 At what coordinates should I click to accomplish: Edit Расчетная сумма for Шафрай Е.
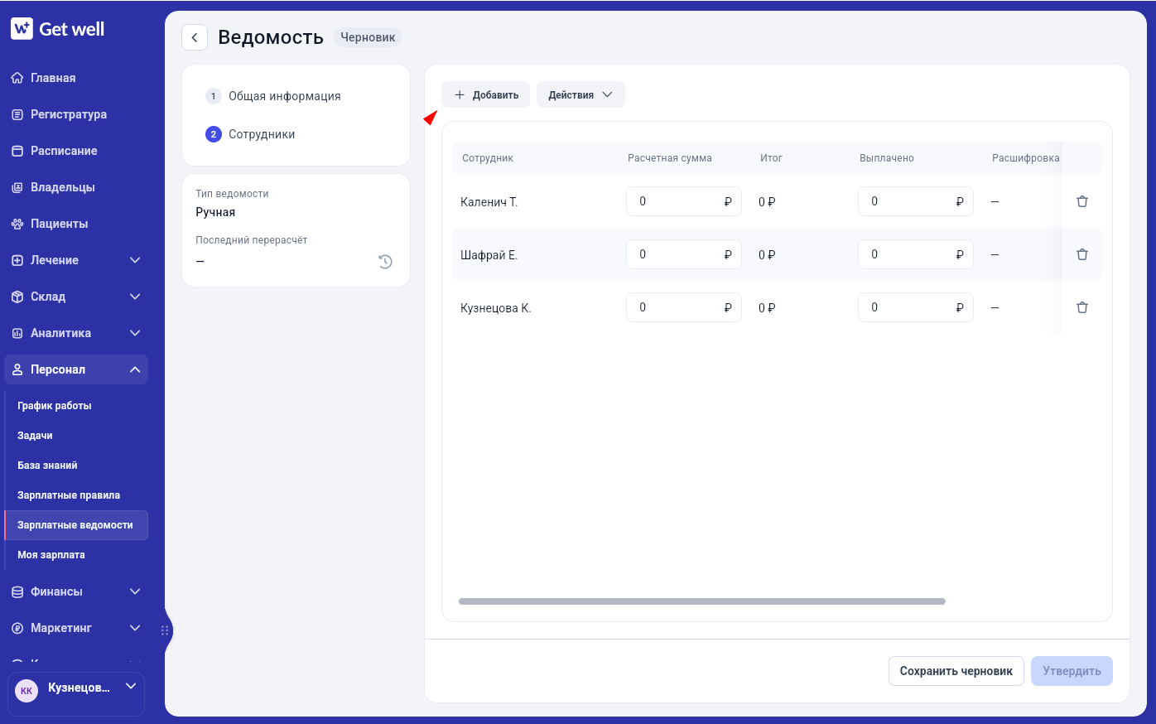pyautogui.click(x=684, y=254)
